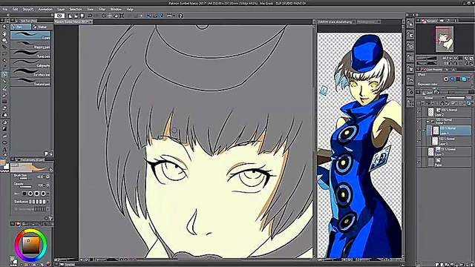Select the Airbrush tool
Image resolution: width=475 pixels, height=267 pixels.
4,95
